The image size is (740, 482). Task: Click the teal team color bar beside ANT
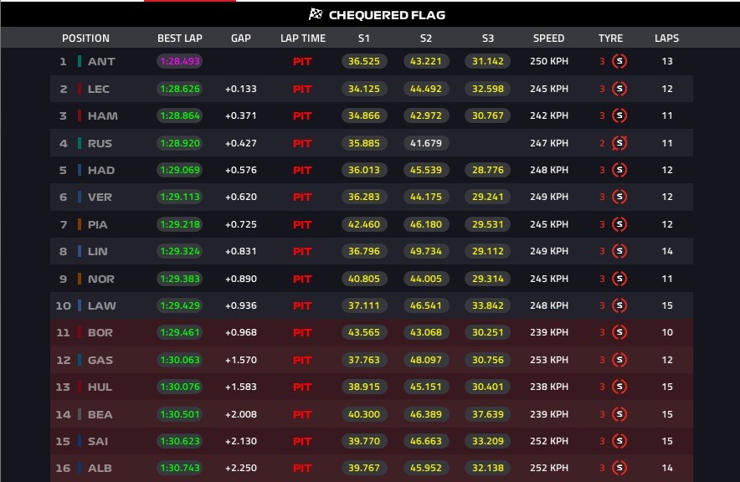pos(80,61)
